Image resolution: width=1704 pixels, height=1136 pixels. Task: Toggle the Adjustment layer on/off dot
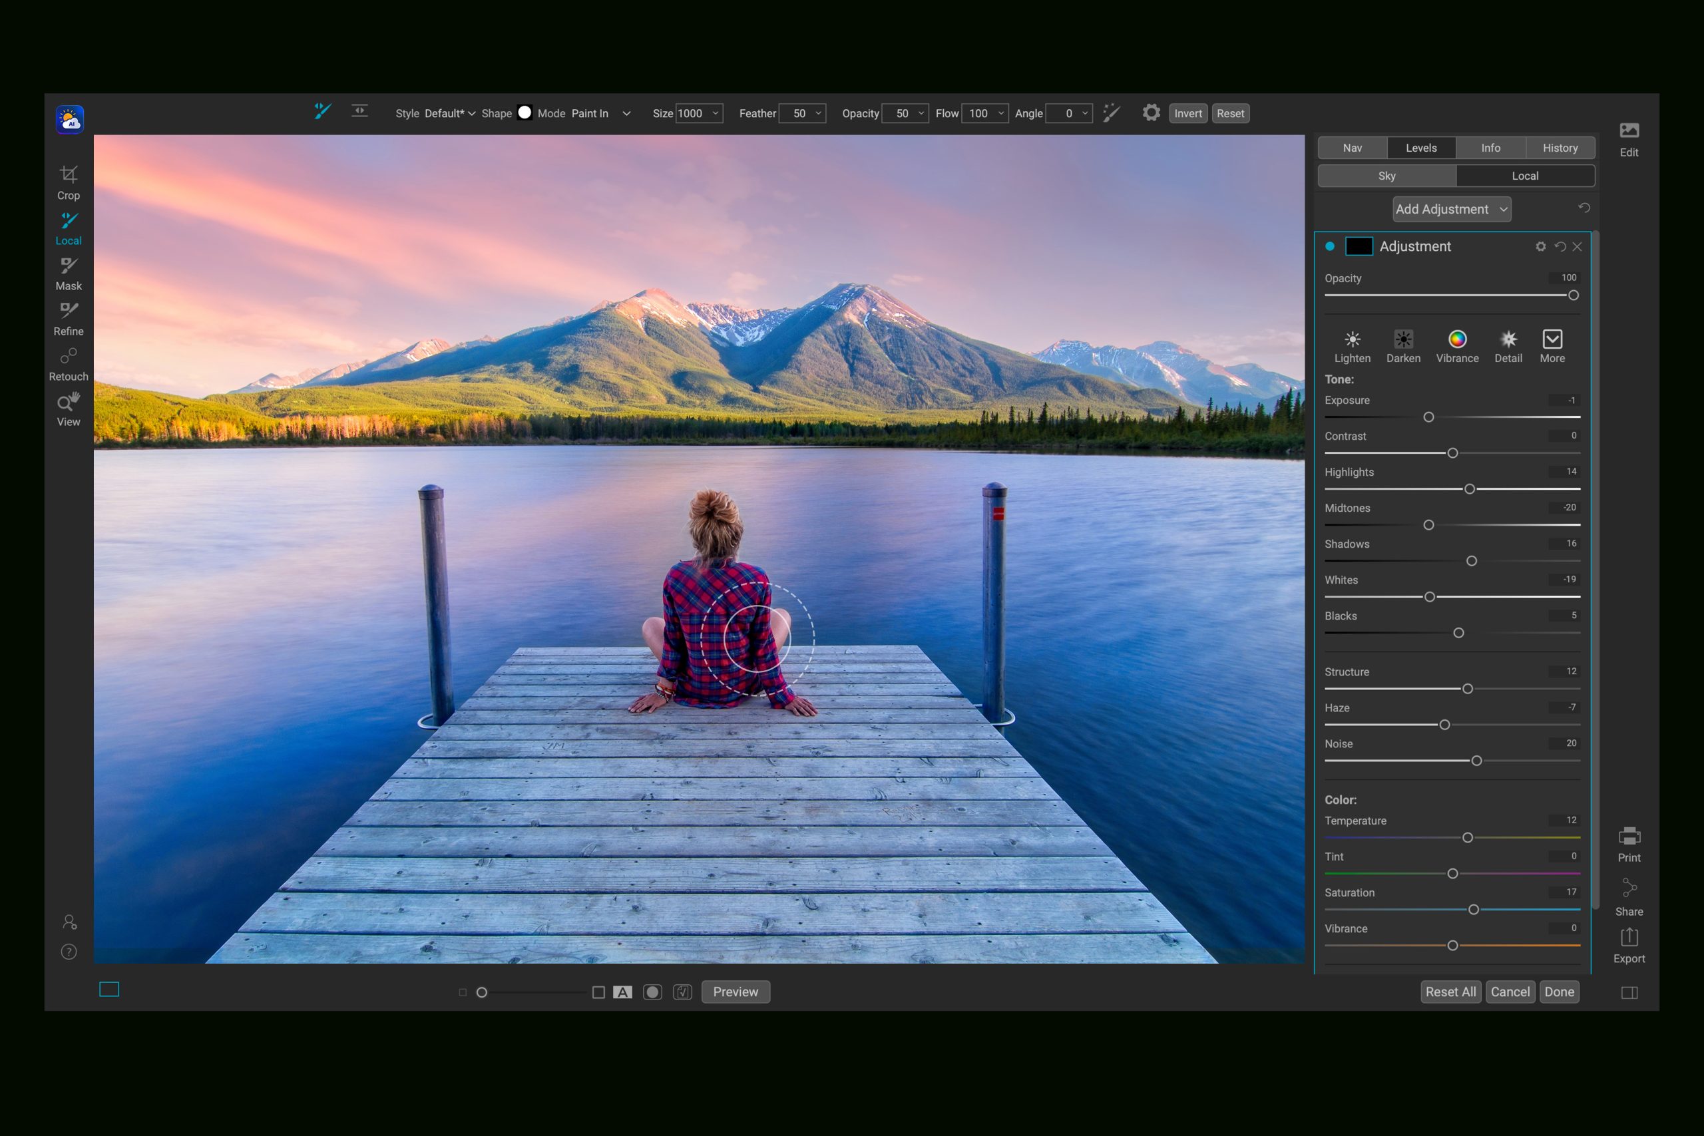pyautogui.click(x=1329, y=246)
